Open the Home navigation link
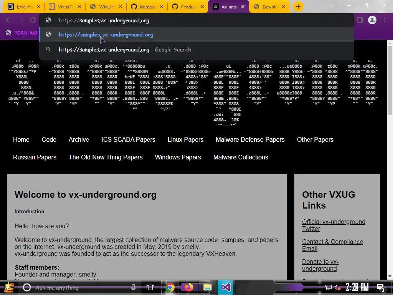The image size is (393, 295). click(21, 139)
